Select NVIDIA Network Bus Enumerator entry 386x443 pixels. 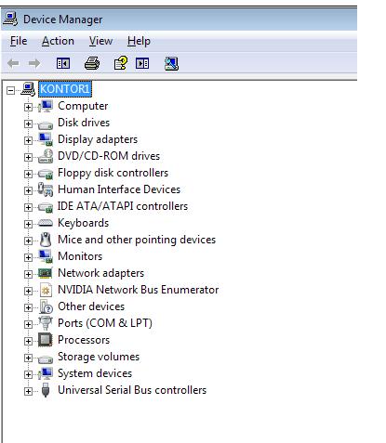[x=139, y=290]
